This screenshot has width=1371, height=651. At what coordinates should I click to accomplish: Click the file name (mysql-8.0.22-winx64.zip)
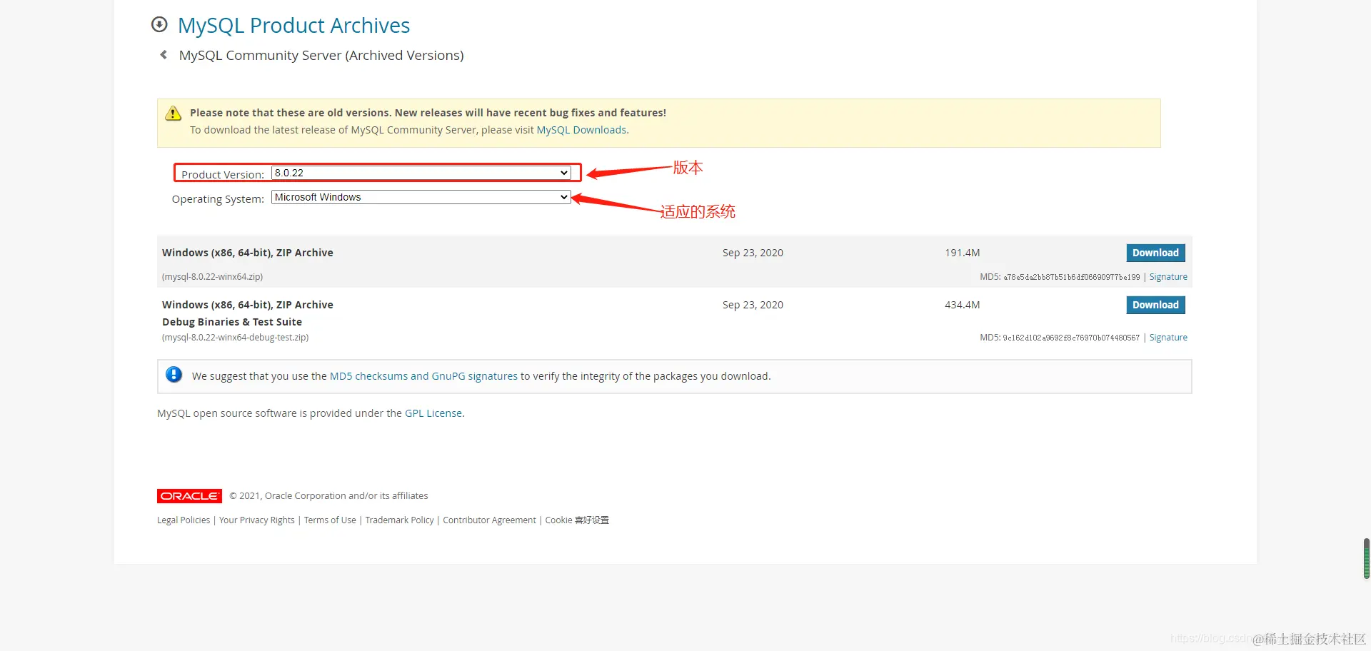pos(212,277)
